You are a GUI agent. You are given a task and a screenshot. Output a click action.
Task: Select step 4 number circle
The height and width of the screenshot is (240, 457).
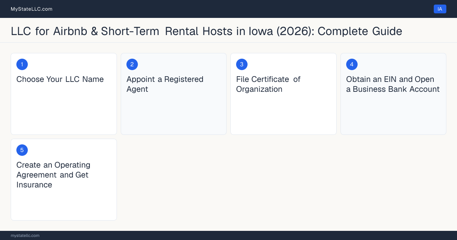tap(352, 64)
